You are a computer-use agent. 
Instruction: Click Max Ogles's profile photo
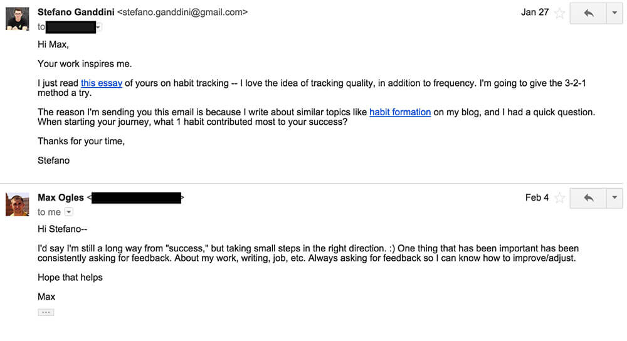click(17, 204)
